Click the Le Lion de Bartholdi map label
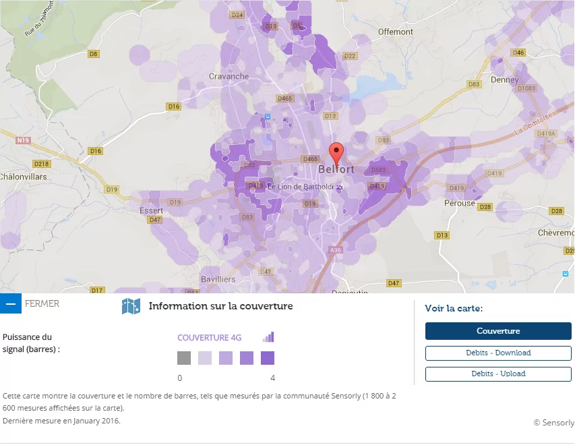 click(x=301, y=186)
